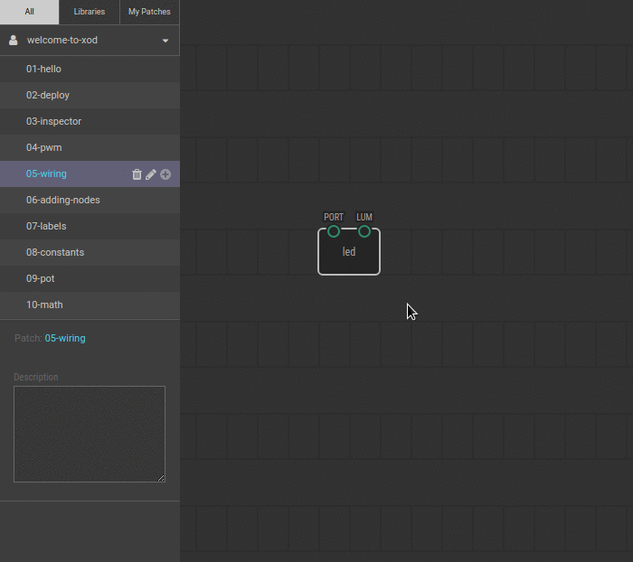Open the 03-inspector patch

point(53,121)
